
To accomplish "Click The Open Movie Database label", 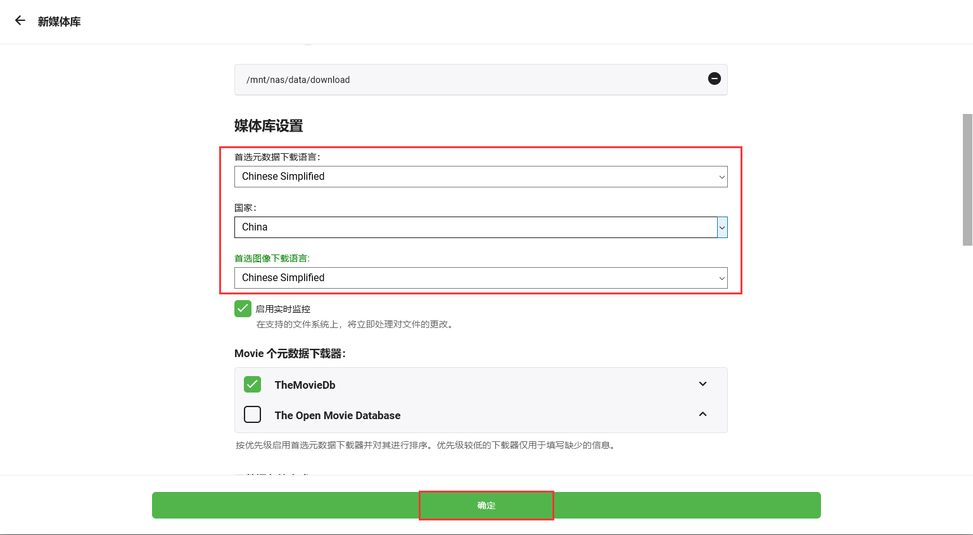I will point(337,415).
